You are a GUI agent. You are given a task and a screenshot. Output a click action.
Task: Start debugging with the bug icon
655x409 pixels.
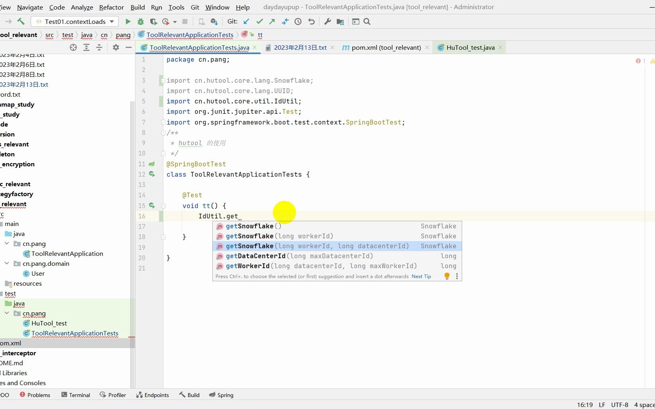click(x=141, y=21)
